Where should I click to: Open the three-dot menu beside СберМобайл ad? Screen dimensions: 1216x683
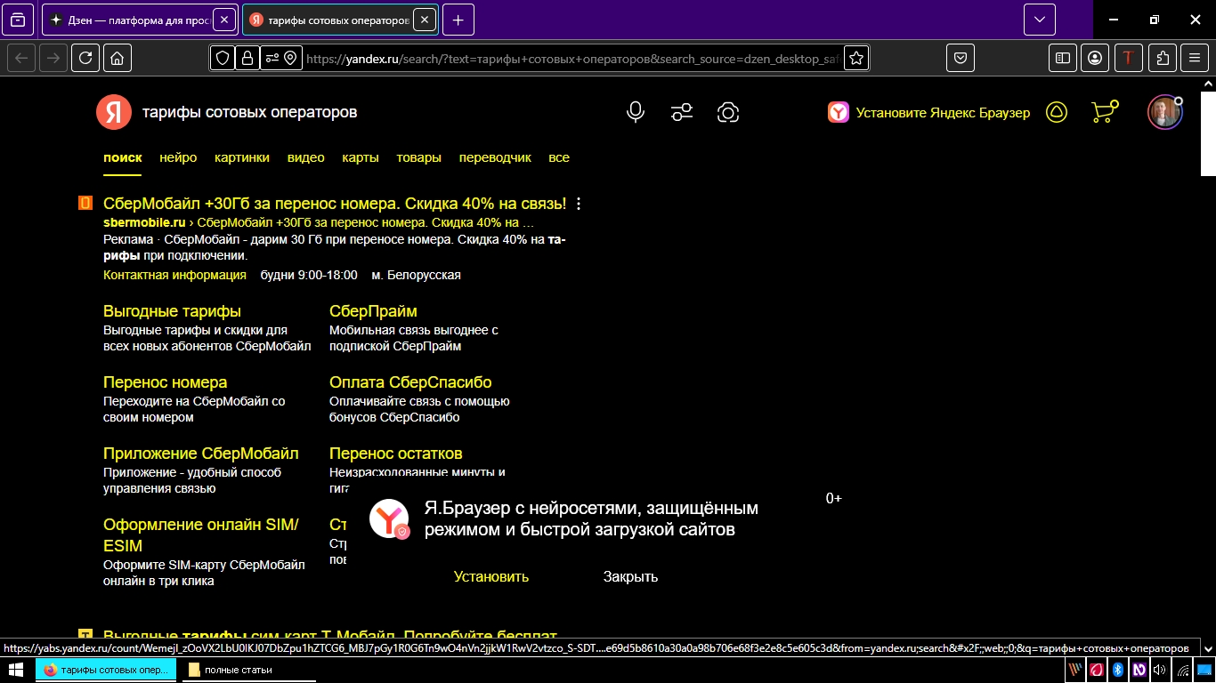tap(579, 204)
